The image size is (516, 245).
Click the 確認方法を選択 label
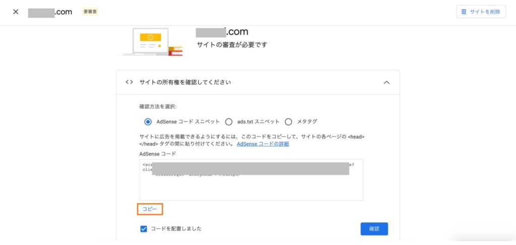pos(158,107)
